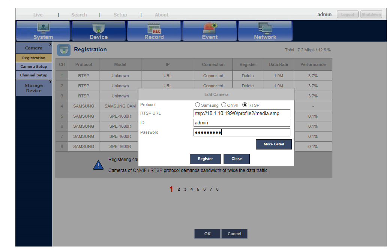Click the Performance column header
Image resolution: width=392 pixels, height=251 pixels.
click(x=313, y=64)
